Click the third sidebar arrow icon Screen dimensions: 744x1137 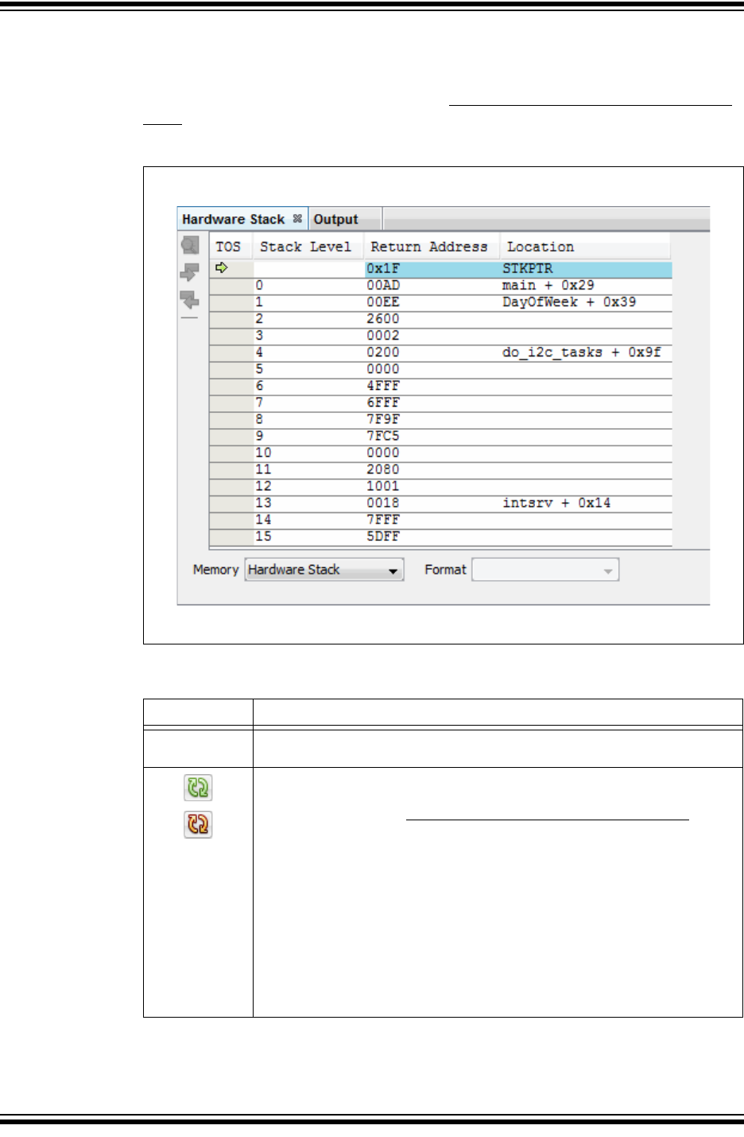pos(189,299)
